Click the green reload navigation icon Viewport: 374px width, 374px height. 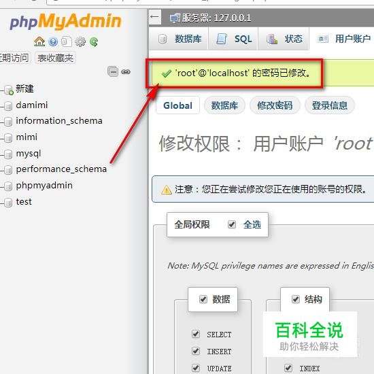coord(94,41)
